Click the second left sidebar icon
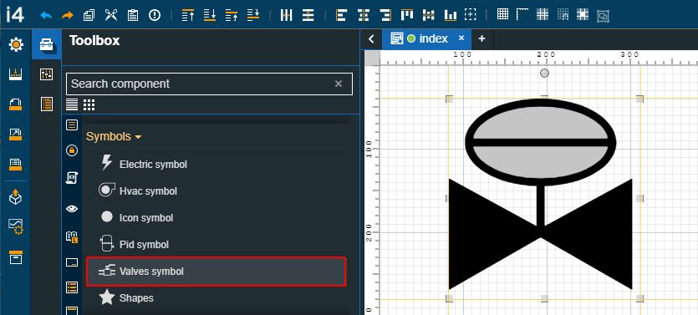 point(16,74)
